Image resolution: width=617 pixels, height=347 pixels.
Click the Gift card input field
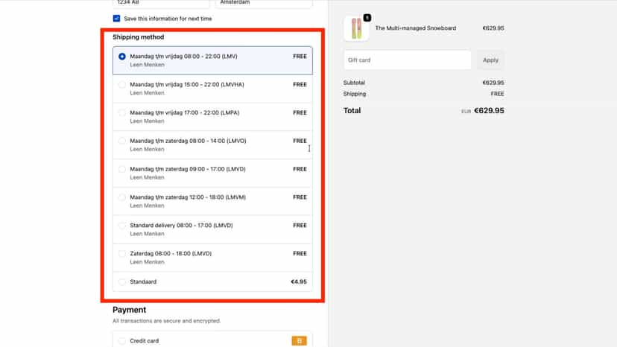coord(408,60)
